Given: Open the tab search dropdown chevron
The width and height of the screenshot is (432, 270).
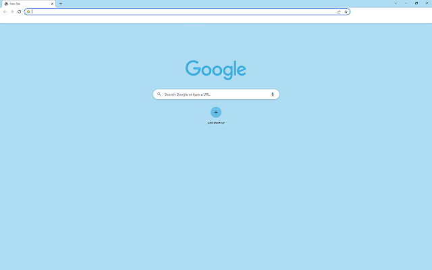Looking at the screenshot, I should point(396,3).
